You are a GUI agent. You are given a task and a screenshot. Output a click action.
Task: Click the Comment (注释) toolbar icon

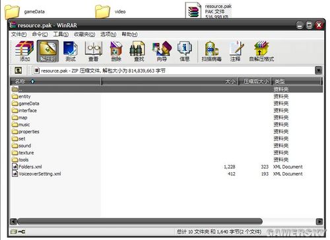pyautogui.click(x=236, y=51)
